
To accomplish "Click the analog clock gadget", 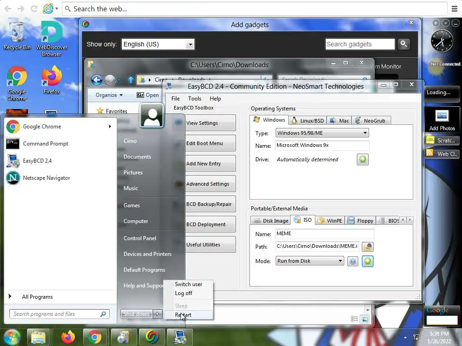I will [442, 41].
